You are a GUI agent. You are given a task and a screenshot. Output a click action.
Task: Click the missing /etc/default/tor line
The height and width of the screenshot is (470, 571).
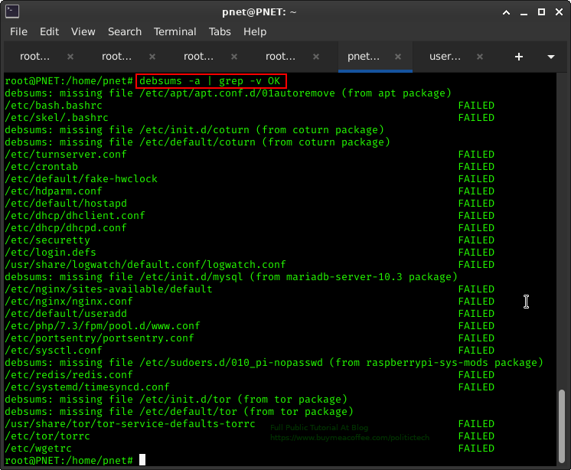point(179,412)
